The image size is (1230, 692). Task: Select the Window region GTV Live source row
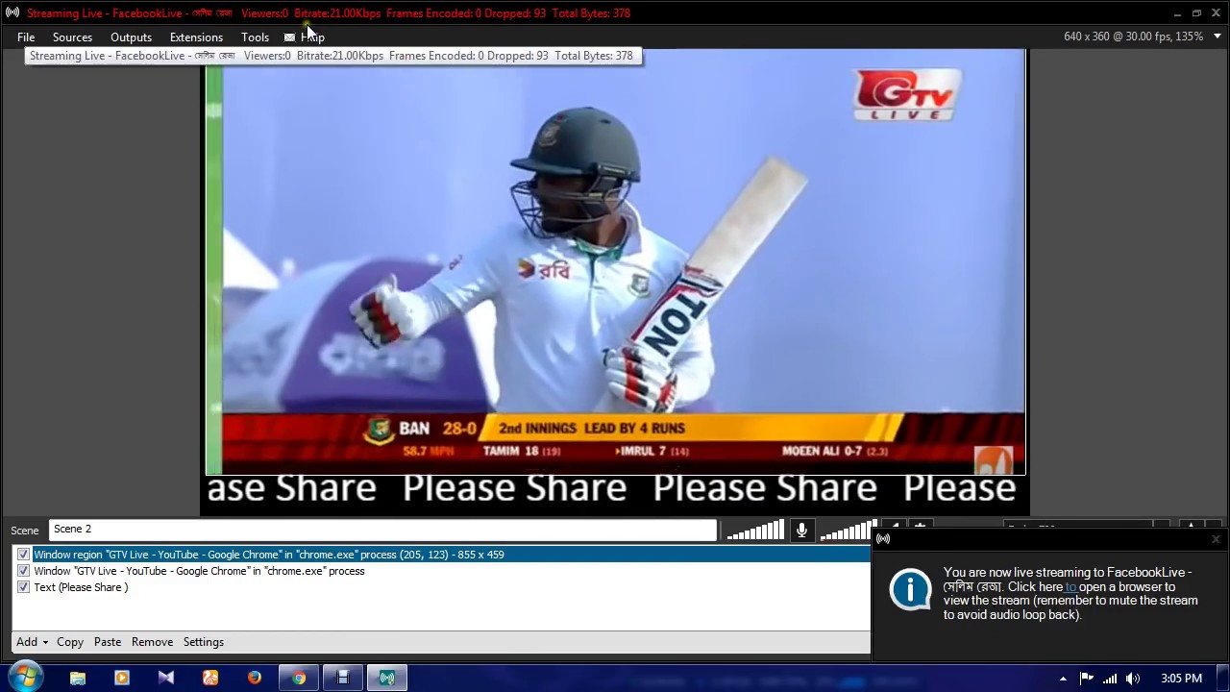click(442, 555)
